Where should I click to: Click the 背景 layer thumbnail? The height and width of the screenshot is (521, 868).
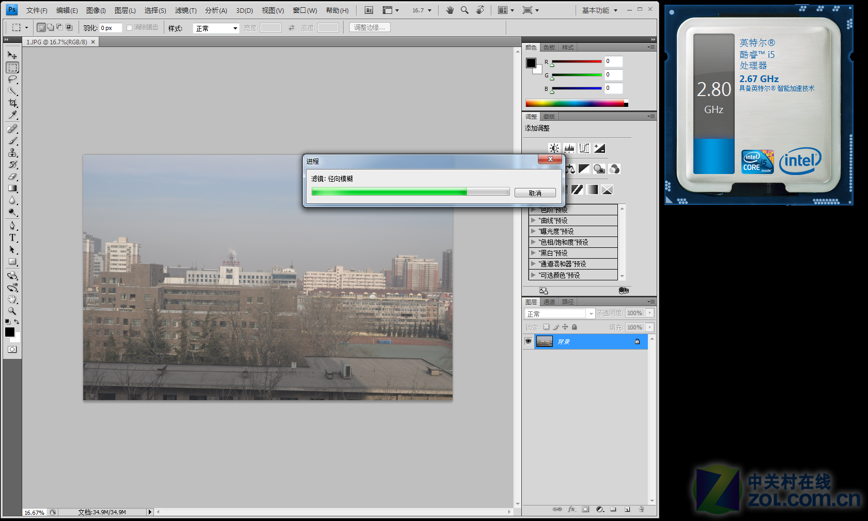(x=545, y=341)
